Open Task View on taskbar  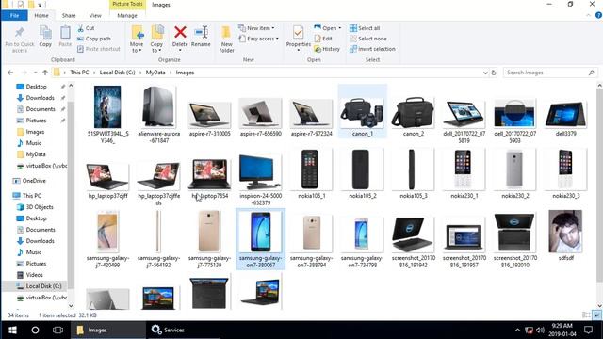[57, 330]
